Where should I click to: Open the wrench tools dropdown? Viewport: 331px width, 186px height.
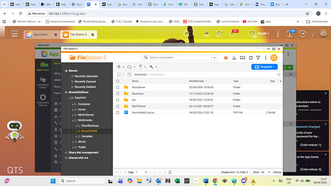153,67
